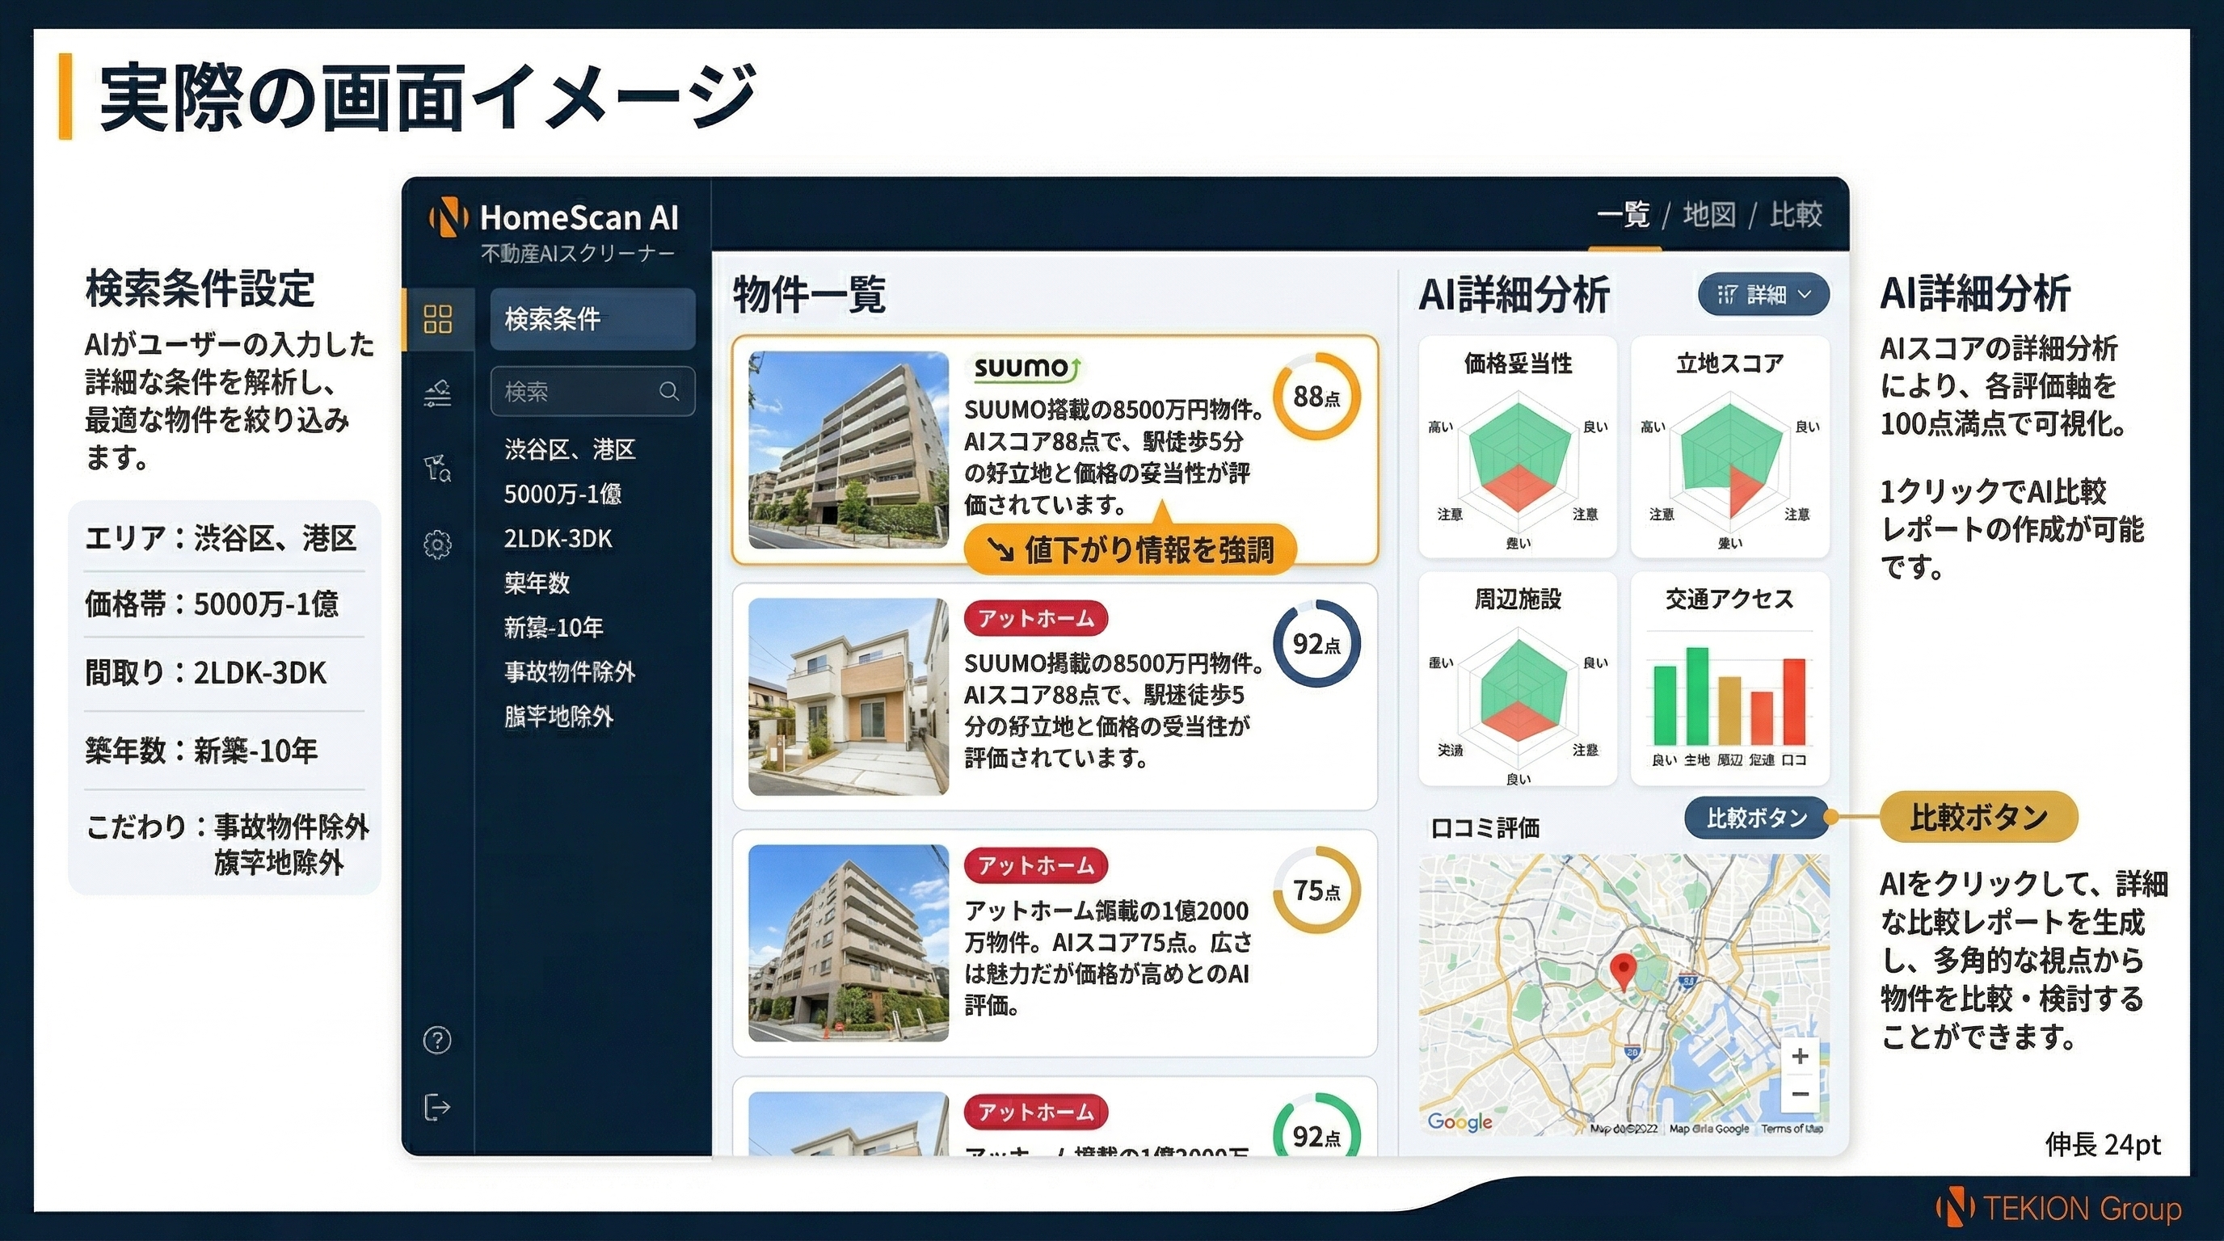Select the 一覧 tab
Image resolution: width=2224 pixels, height=1241 pixels.
1623,214
